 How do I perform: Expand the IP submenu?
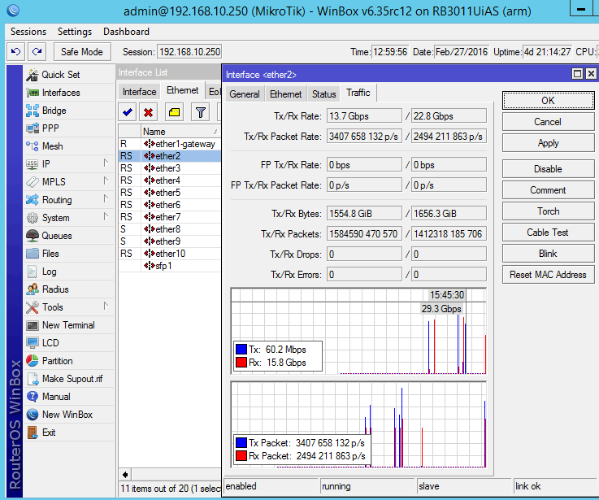click(106, 163)
